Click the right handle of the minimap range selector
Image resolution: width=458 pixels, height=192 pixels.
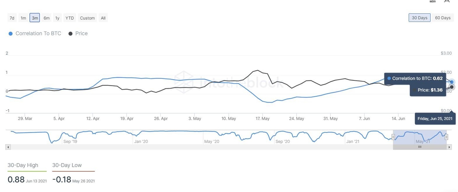pyautogui.click(x=446, y=137)
